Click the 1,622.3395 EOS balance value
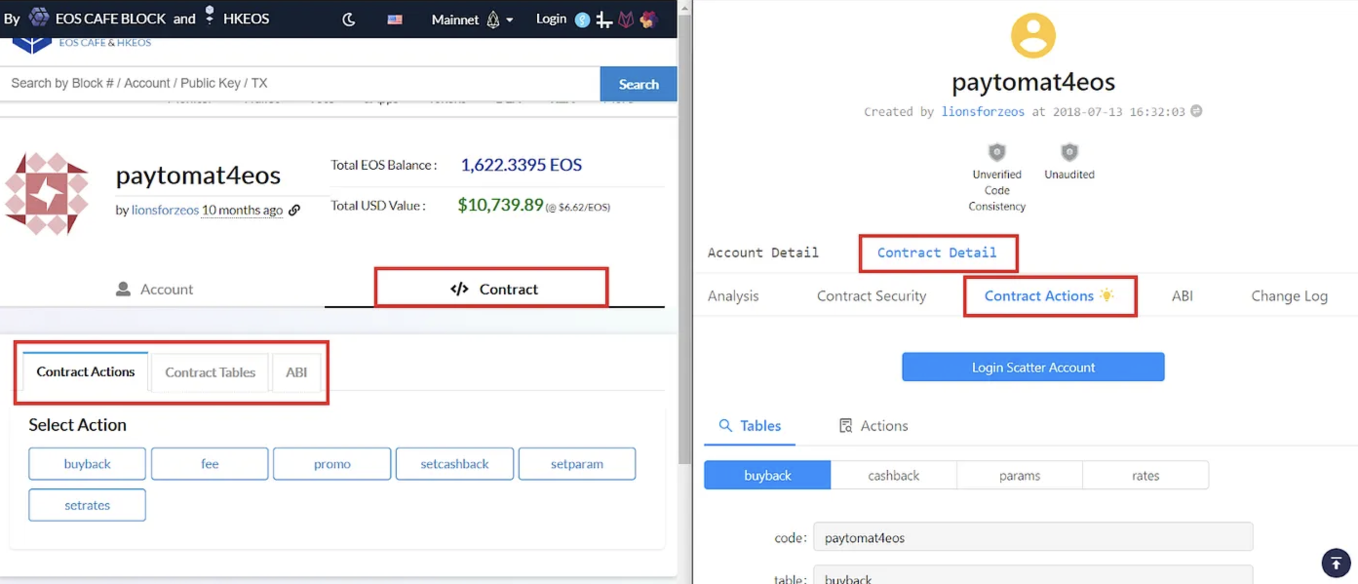Viewport: 1358px width, 584px height. tap(521, 165)
